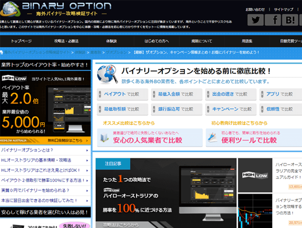Click arrow beside バイナリーオプションとは？
Viewport: 302px width, 228px height.
pyautogui.click(x=87, y=150)
